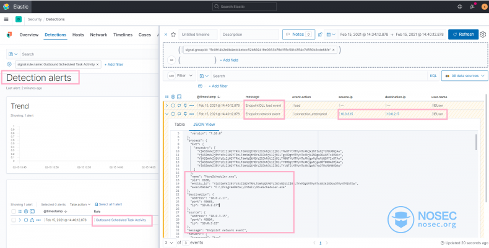Screen dimensions: 489x248
Task: Open rows-per-page events dropdown
Action: (x=169, y=242)
